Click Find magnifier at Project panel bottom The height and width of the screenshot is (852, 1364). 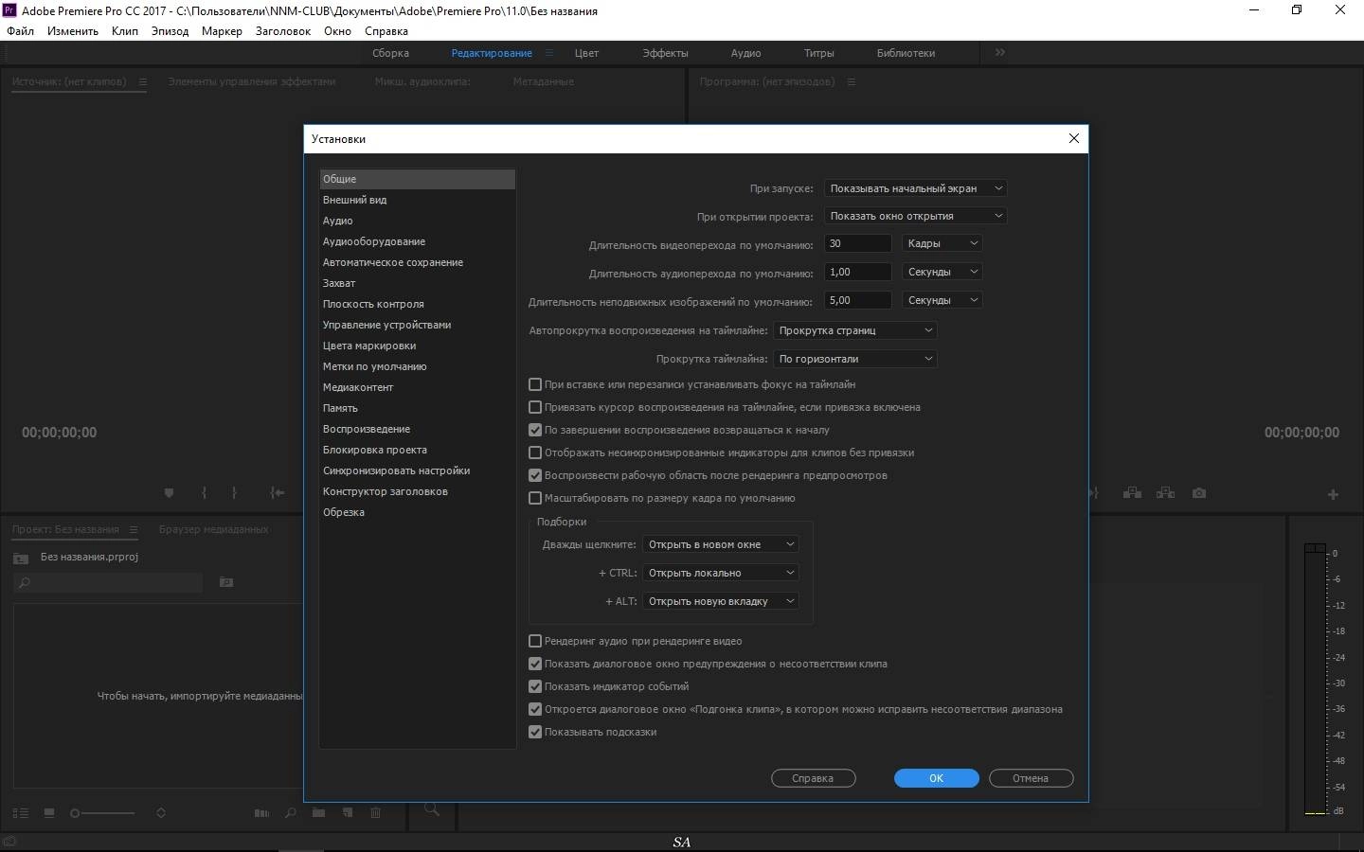[291, 813]
